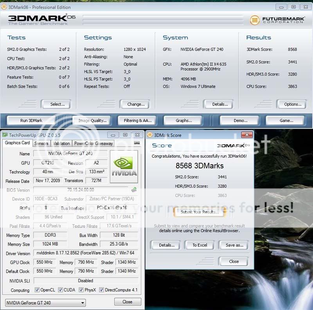The width and height of the screenshot is (313, 310).
Task: Click the CPU Score value 3863 under Results
Action: [292, 86]
